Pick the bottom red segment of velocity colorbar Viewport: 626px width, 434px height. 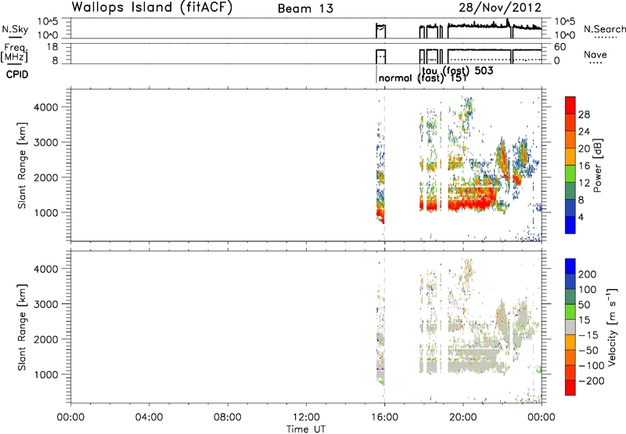pyautogui.click(x=570, y=388)
